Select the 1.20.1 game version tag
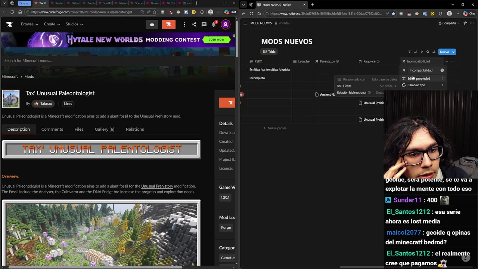The width and height of the screenshot is (478, 269). click(225, 197)
